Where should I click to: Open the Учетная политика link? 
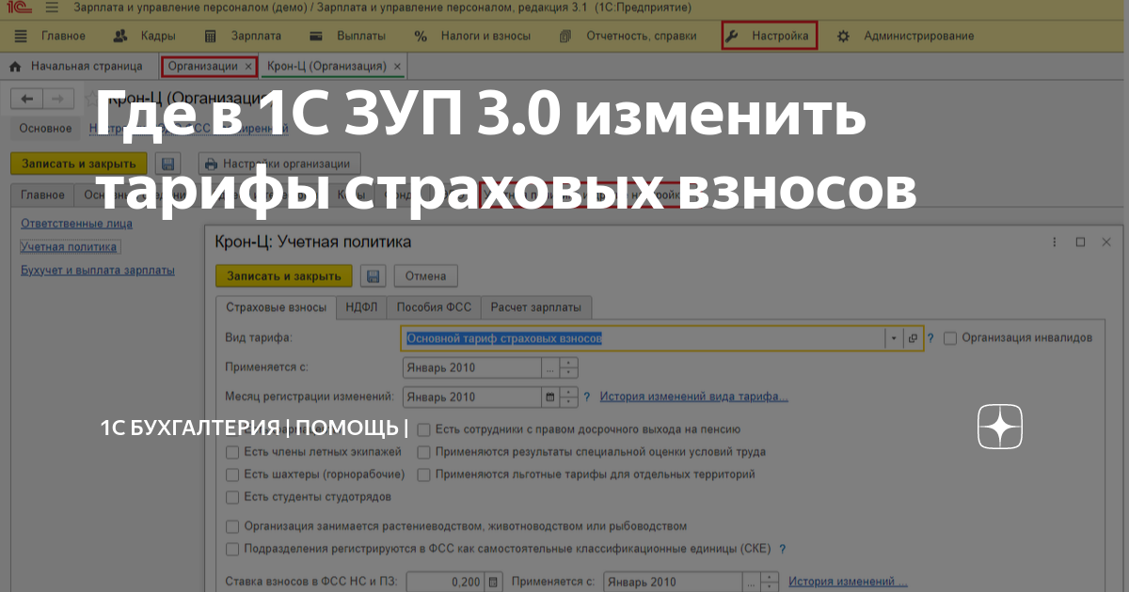(71, 247)
